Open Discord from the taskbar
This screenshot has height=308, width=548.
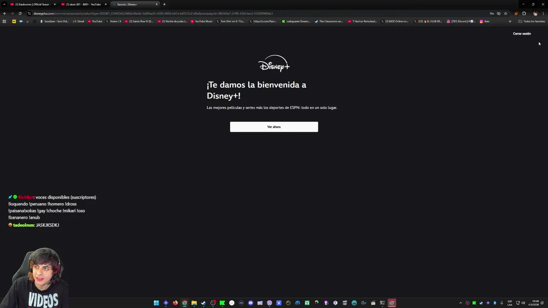pos(250,303)
